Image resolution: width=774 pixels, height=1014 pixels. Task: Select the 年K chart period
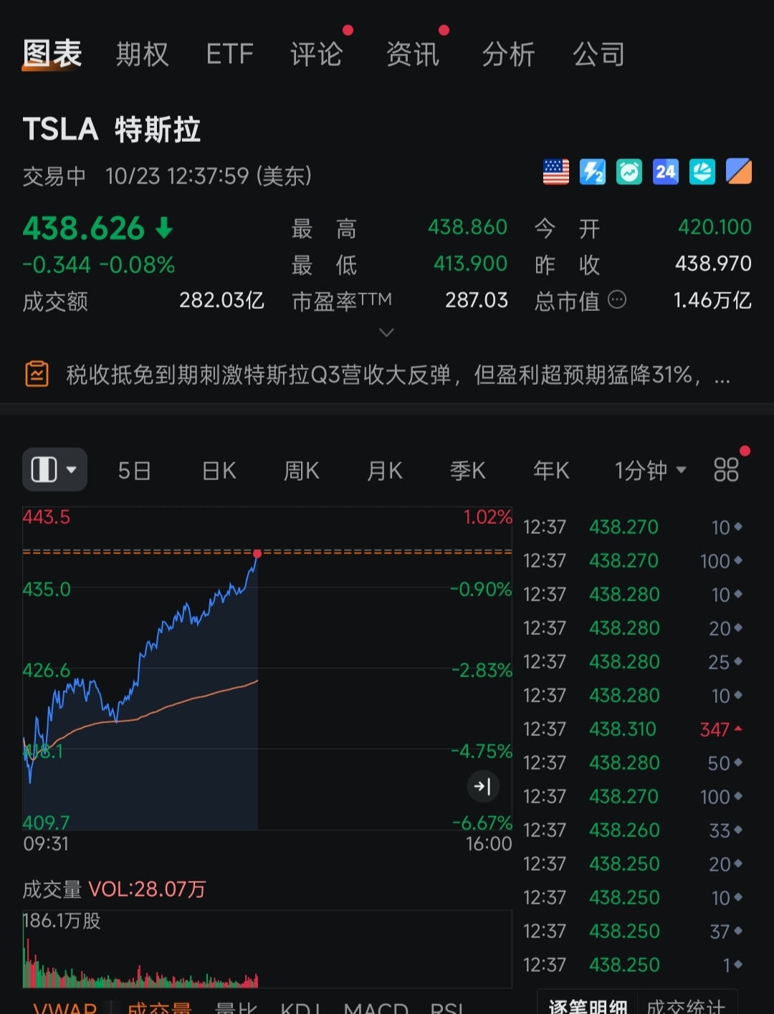(551, 471)
